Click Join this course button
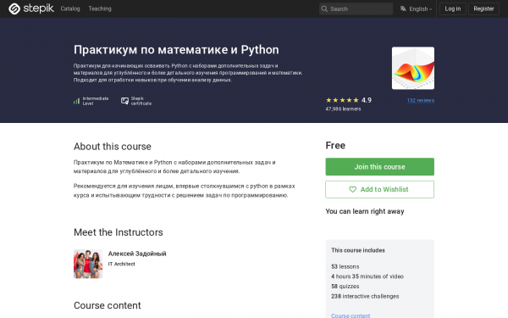The image size is (508, 318). click(x=379, y=167)
